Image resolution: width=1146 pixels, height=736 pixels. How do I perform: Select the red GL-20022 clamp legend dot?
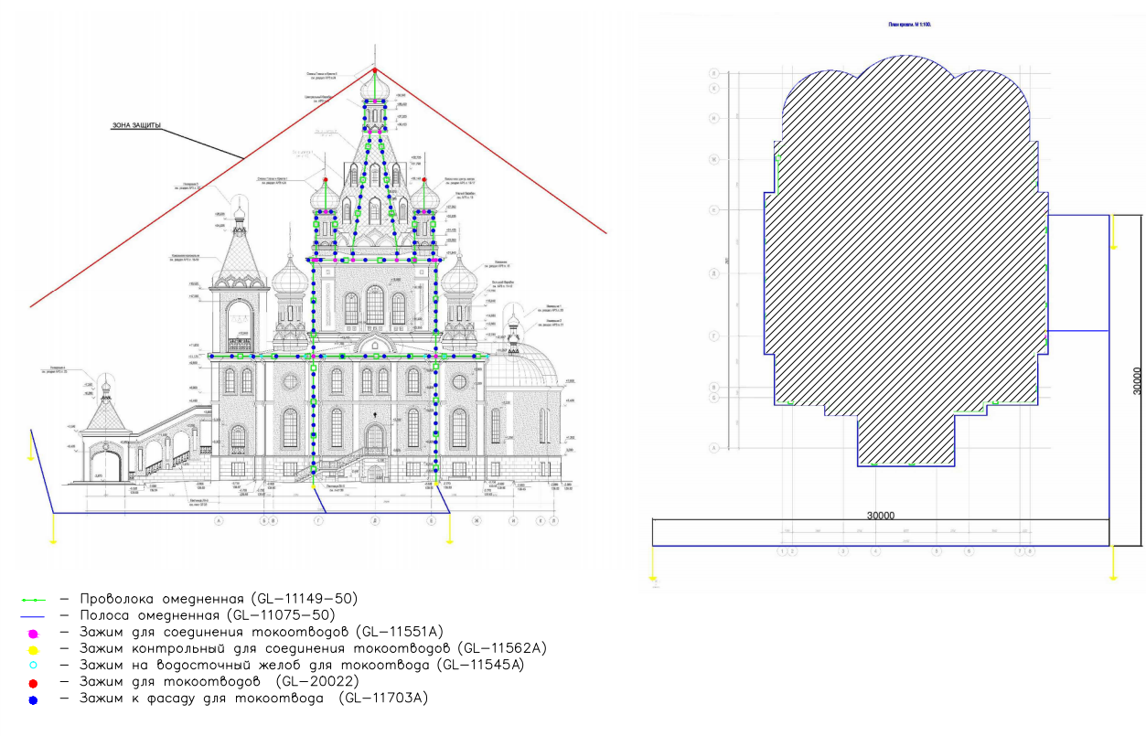[33, 682]
